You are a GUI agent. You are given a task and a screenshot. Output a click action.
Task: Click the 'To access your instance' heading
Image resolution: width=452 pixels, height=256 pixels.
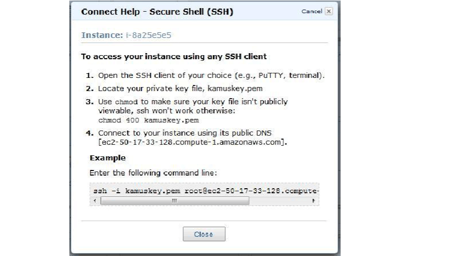point(174,57)
